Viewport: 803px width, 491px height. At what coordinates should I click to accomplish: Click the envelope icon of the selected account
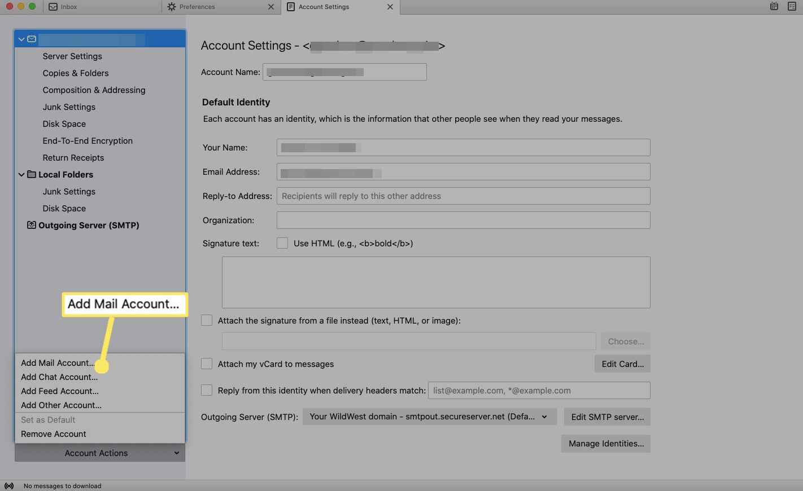[32, 39]
